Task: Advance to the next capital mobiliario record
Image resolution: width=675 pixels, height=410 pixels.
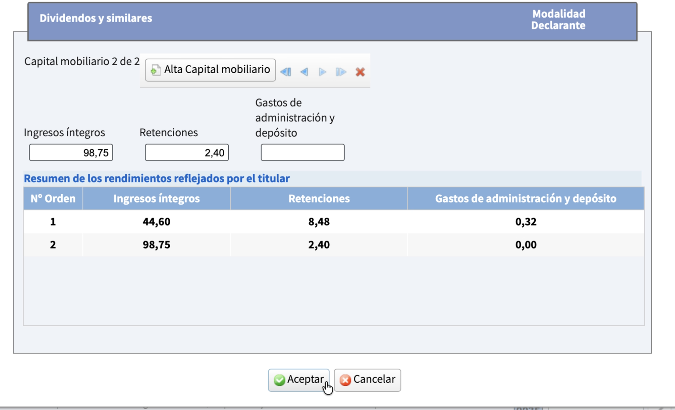Action: [x=322, y=72]
